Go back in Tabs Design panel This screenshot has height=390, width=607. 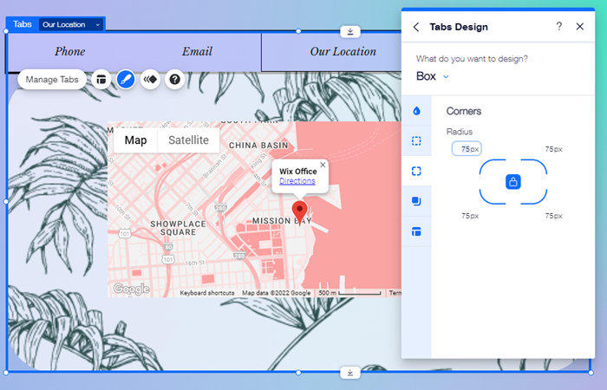click(416, 27)
